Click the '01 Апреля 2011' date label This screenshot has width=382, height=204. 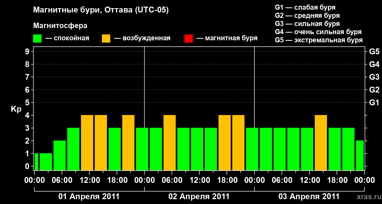(x=89, y=197)
